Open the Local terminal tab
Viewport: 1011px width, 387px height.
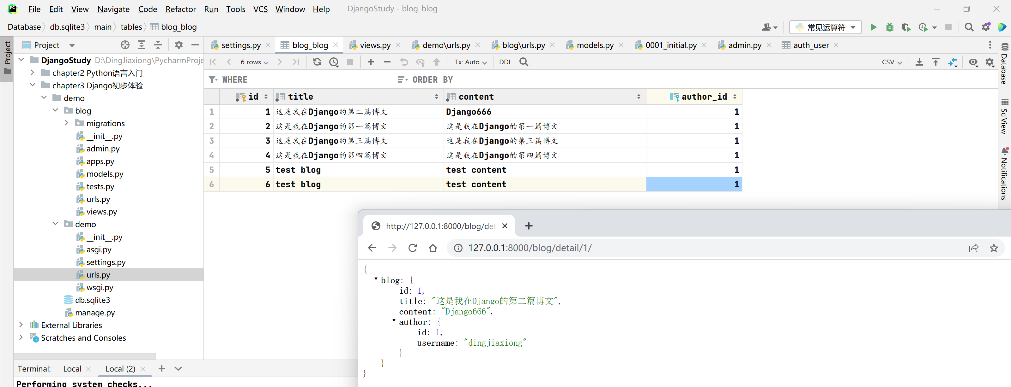click(x=72, y=369)
